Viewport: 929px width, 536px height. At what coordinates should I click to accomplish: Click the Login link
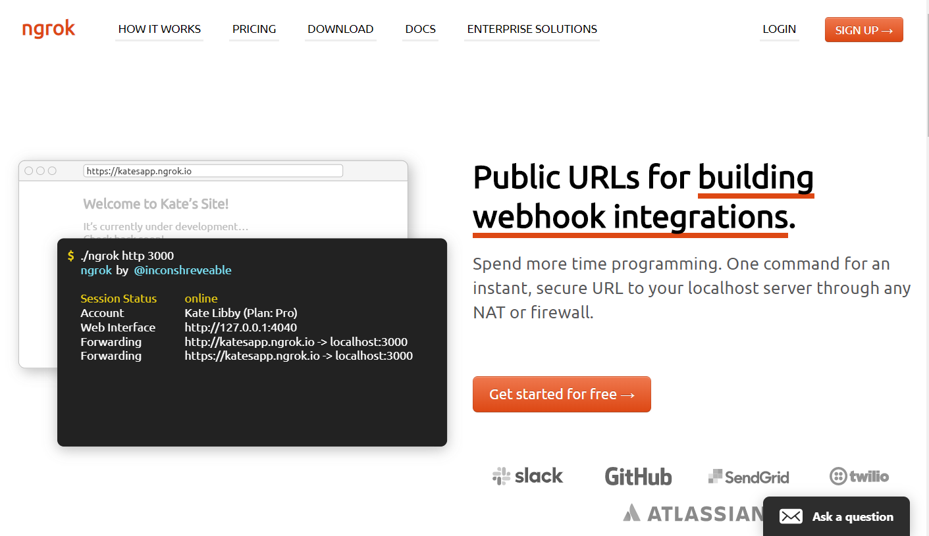pos(780,29)
